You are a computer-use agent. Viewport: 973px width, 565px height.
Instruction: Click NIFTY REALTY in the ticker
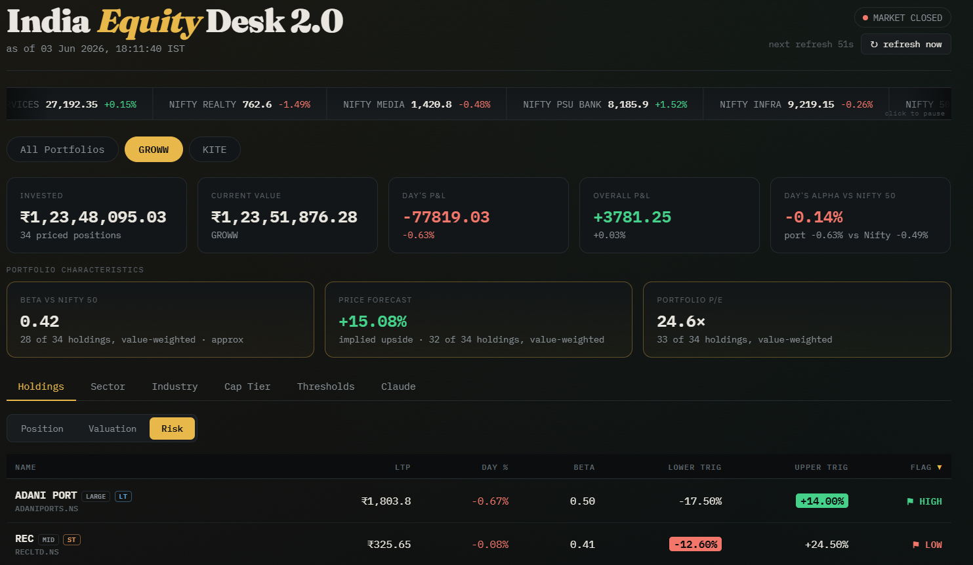(239, 104)
